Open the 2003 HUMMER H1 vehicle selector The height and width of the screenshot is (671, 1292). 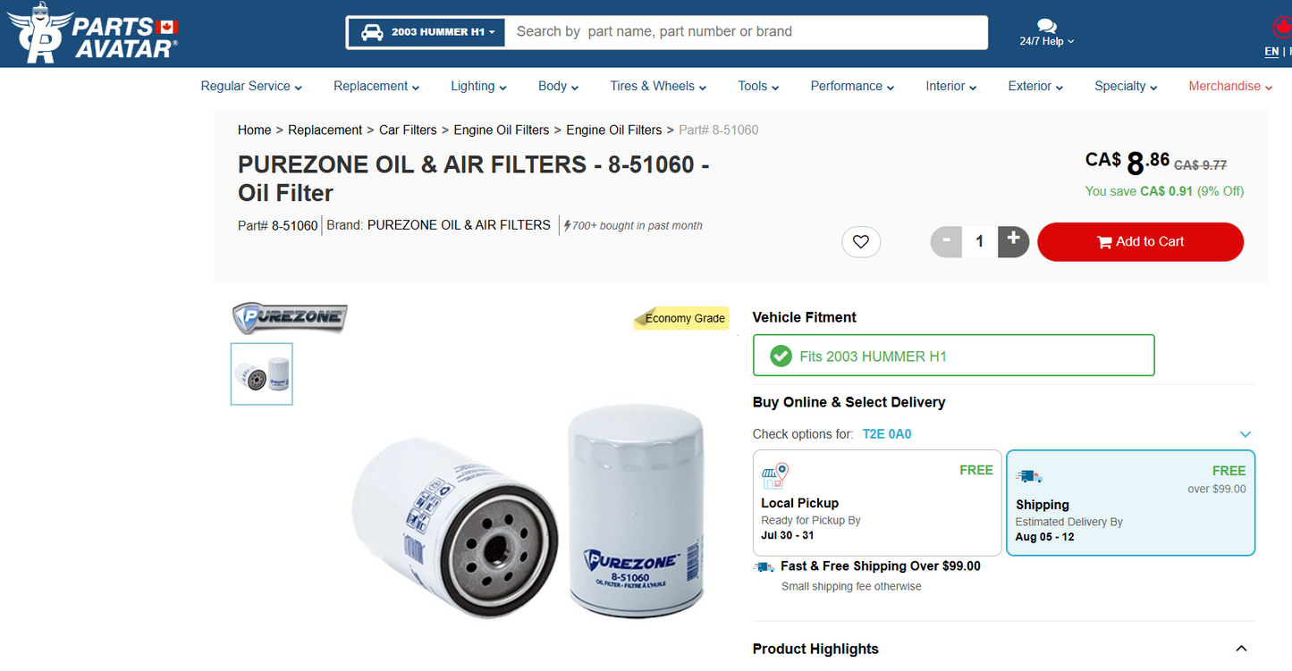(427, 32)
